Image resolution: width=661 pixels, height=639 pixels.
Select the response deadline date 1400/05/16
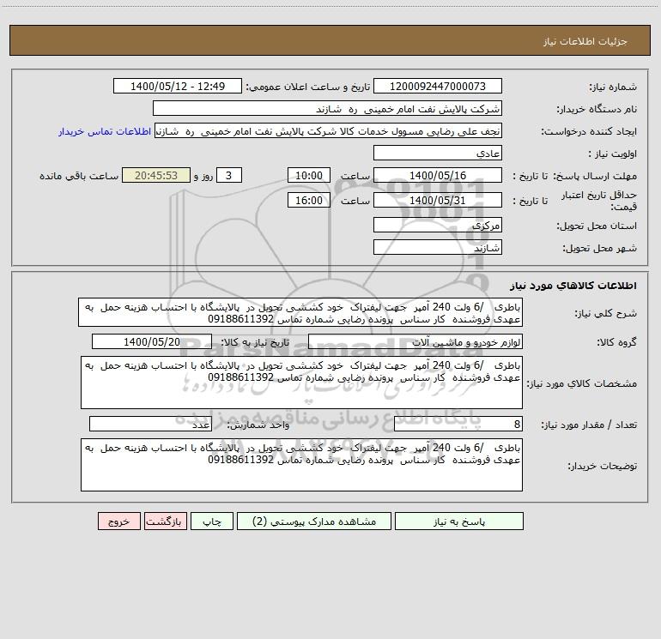click(x=439, y=175)
